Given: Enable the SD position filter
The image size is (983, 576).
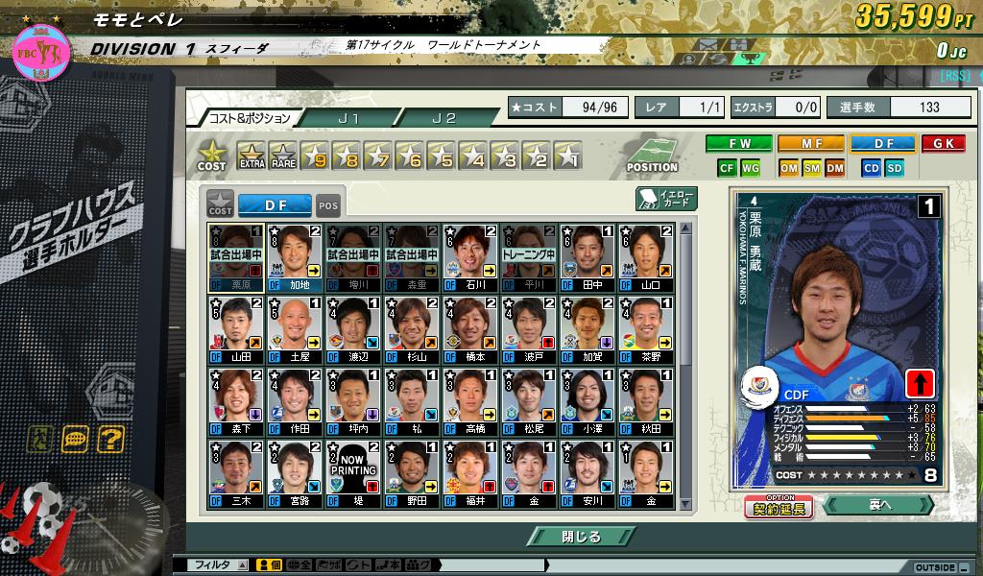Looking at the screenshot, I should pyautogui.click(x=895, y=168).
